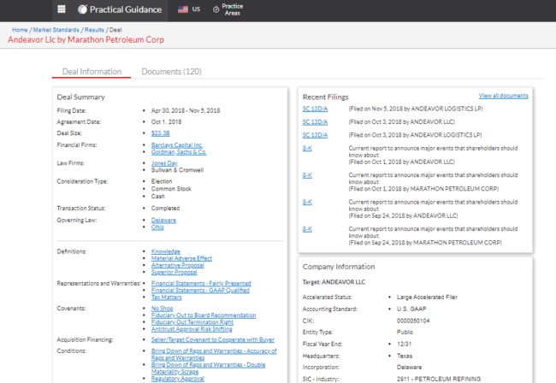
Task: Open Market Standards breadcrumb
Action: [56, 30]
